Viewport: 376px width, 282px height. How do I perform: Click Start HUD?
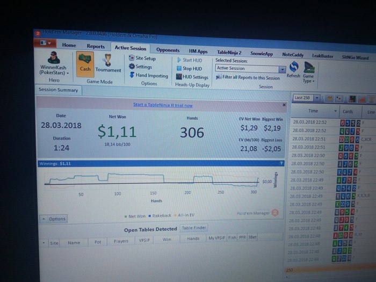[190, 60]
